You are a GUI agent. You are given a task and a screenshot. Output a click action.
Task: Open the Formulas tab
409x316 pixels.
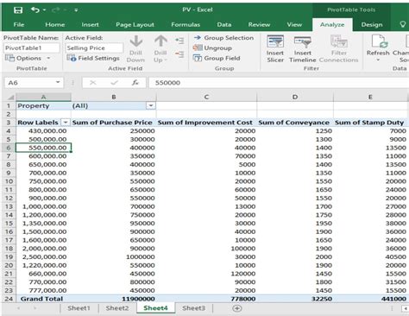[x=186, y=25]
